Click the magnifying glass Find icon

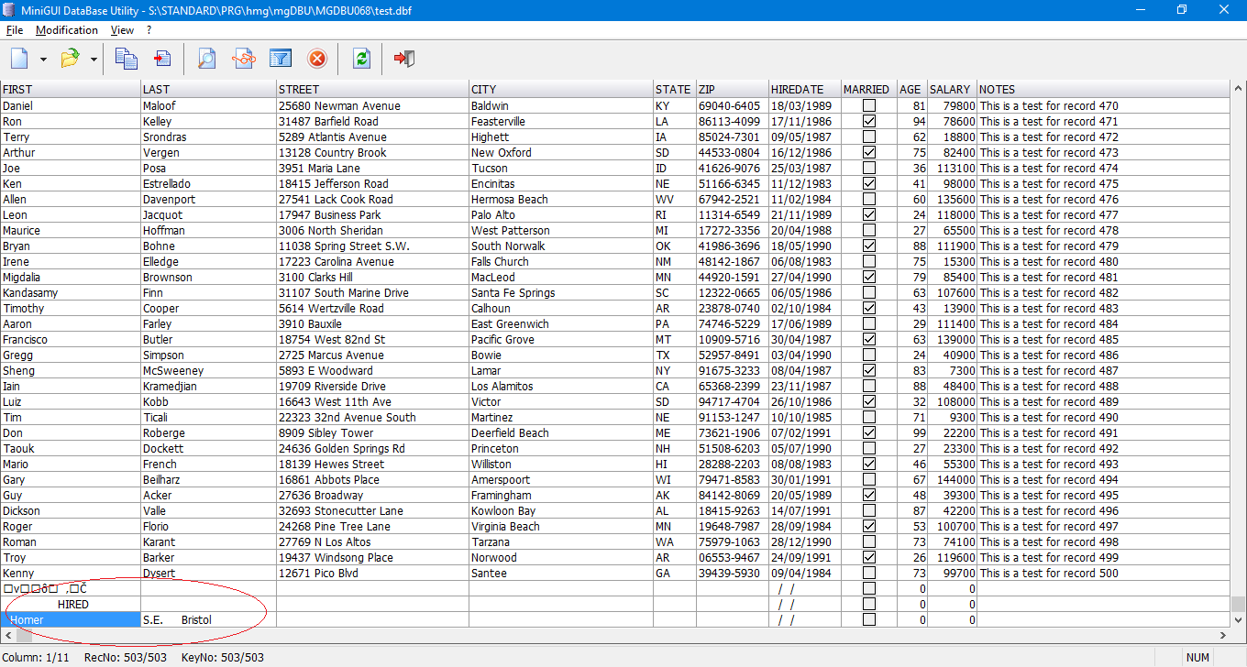pyautogui.click(x=206, y=59)
